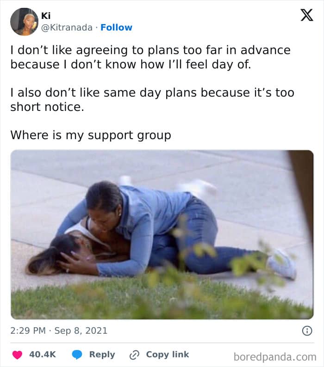Click the display name Ki
The width and height of the screenshot is (324, 367).
coord(46,16)
